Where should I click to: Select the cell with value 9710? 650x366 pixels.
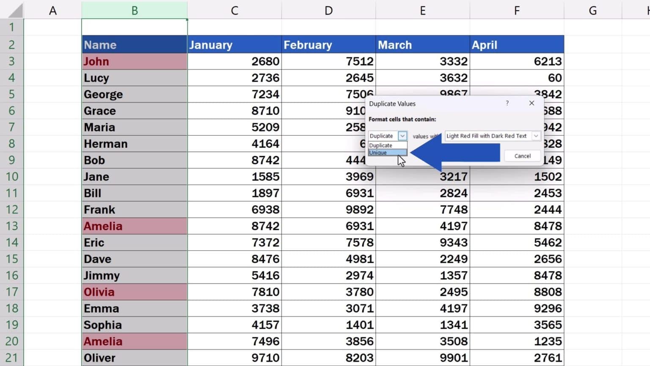(x=234, y=357)
